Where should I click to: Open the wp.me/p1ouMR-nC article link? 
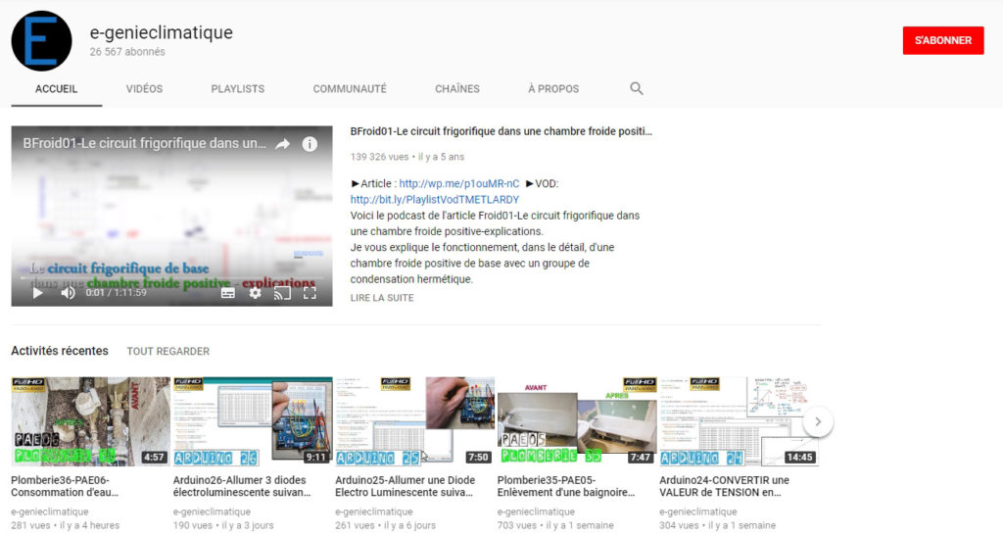459,183
